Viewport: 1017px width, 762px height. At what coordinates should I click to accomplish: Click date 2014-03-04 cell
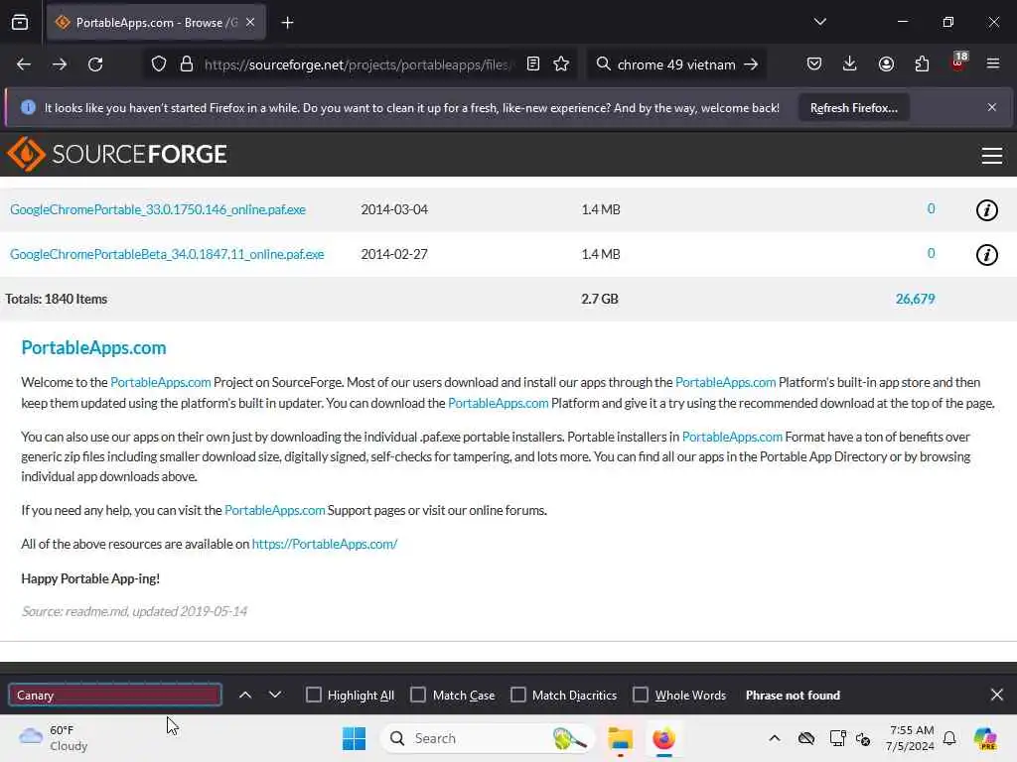[x=394, y=209]
